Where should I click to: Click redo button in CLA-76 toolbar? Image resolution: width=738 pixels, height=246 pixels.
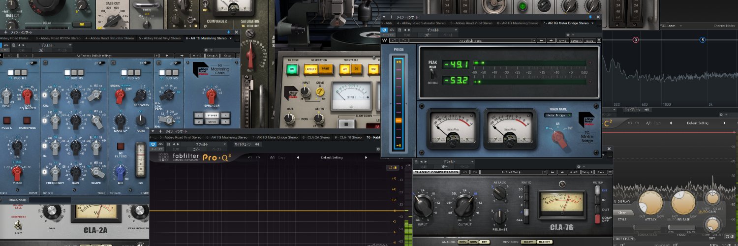tap(475, 172)
